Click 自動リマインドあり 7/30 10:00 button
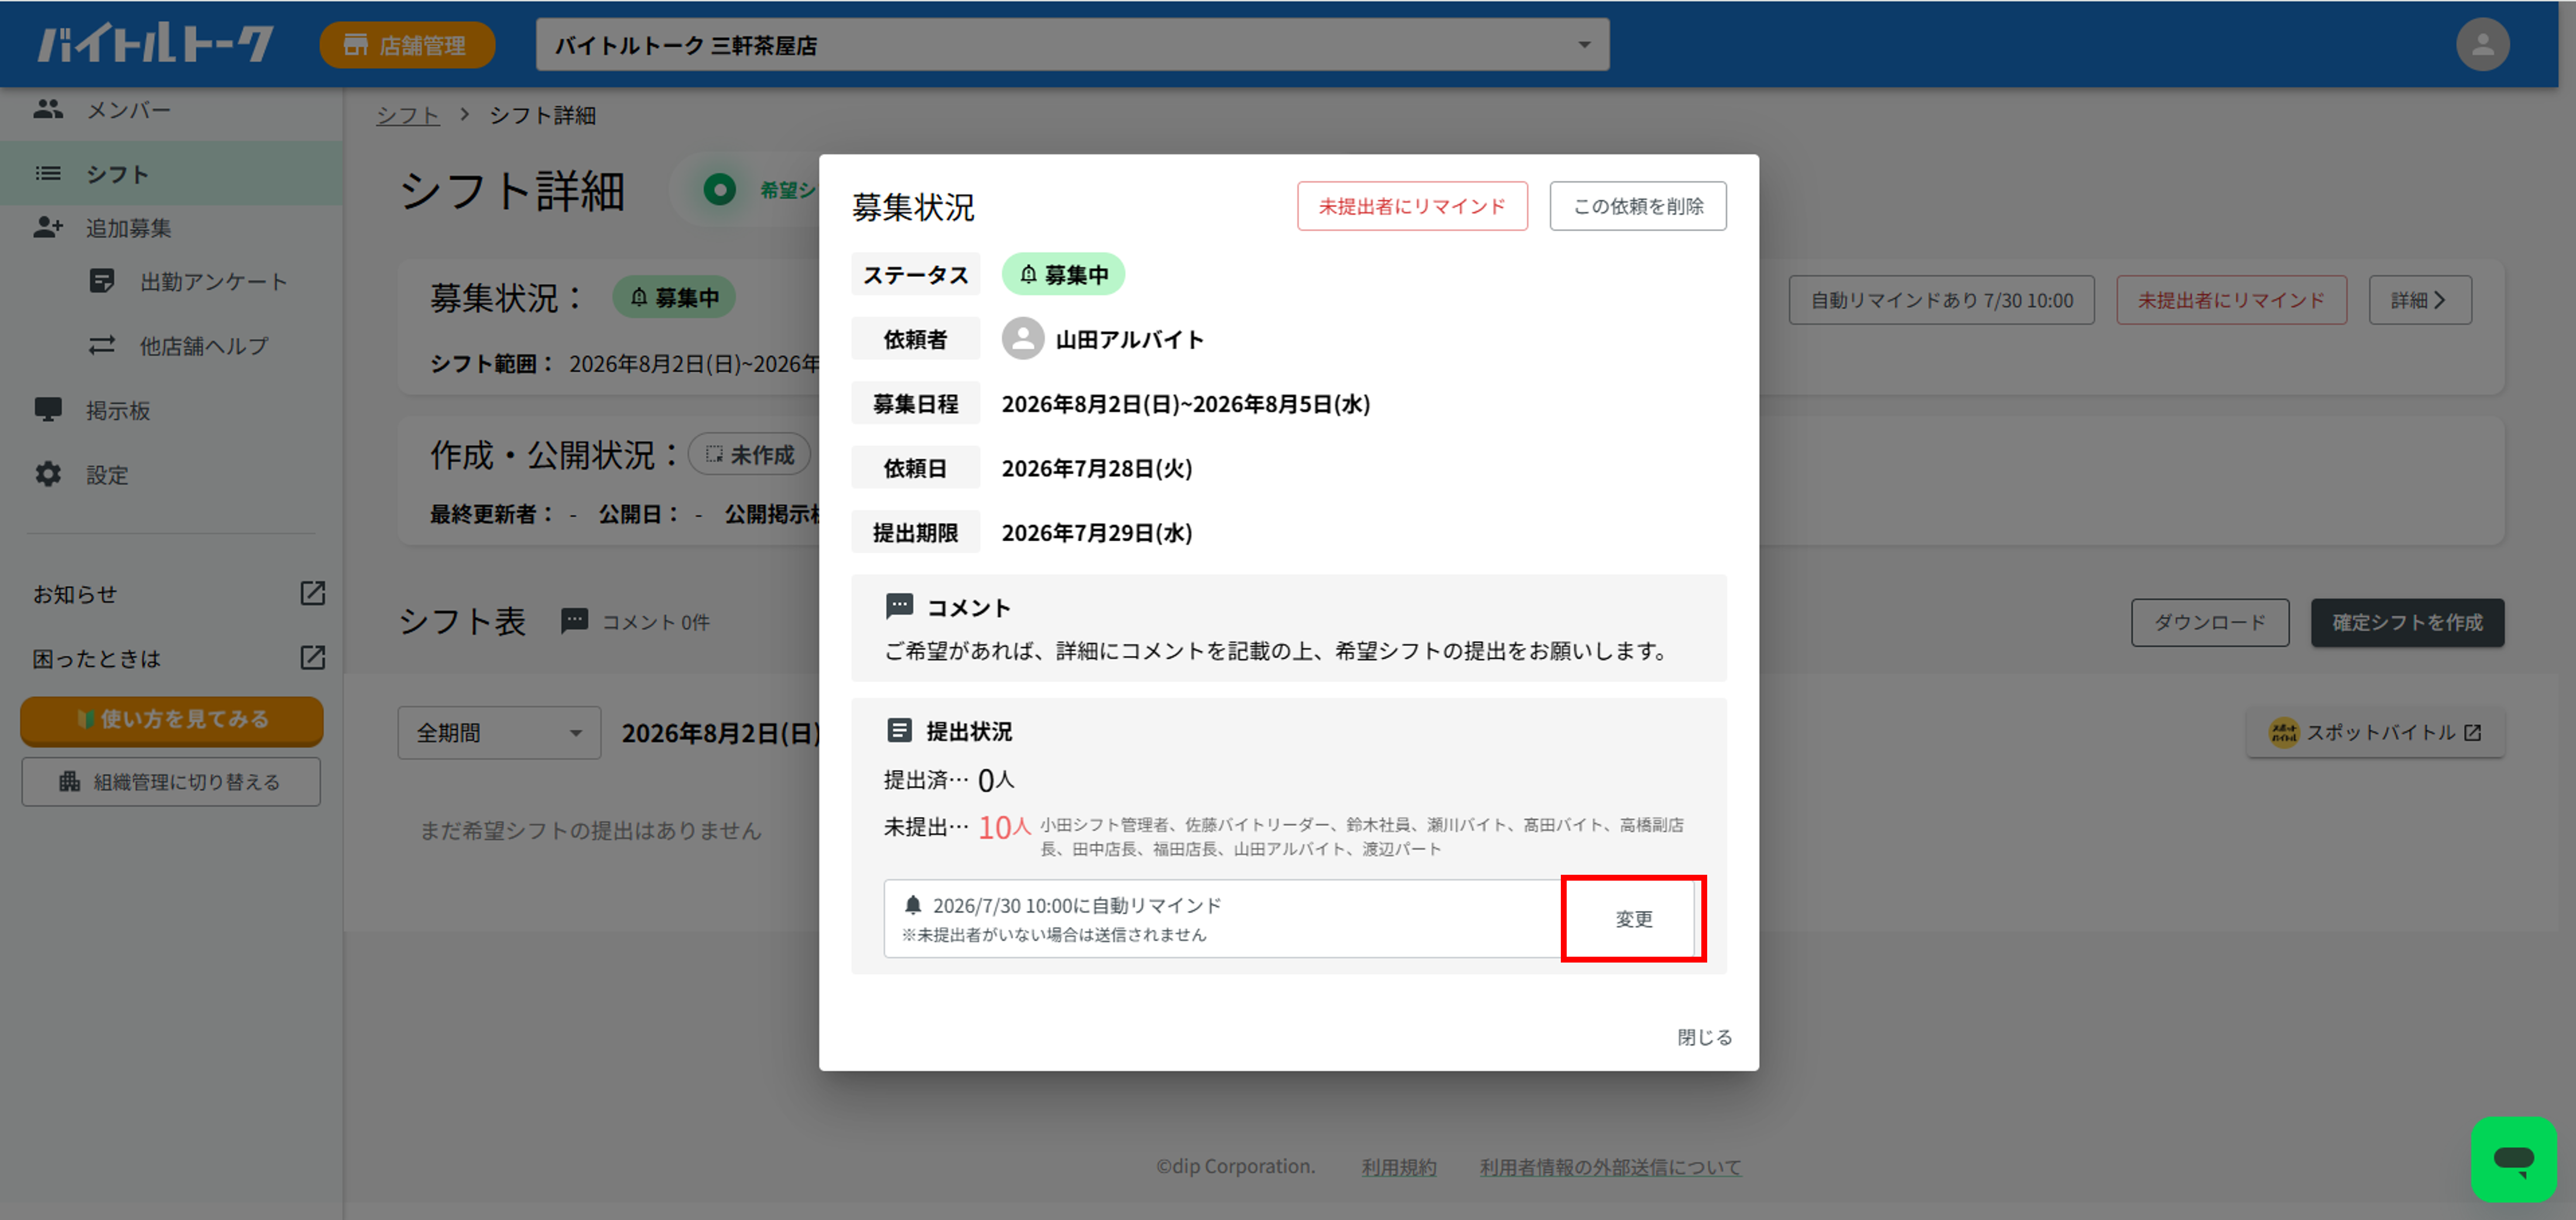The height and width of the screenshot is (1220, 2576). click(1941, 300)
